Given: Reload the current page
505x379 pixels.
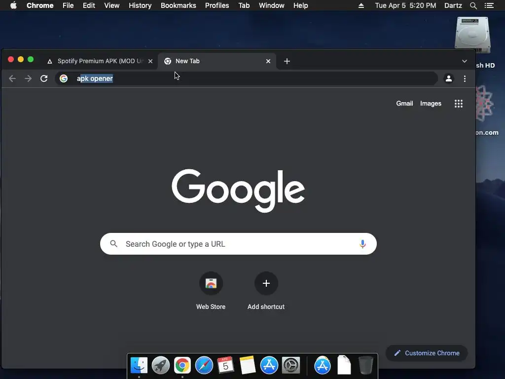Looking at the screenshot, I should 44,78.
